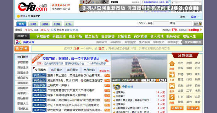
Task: Open 求职招聘 in the 热门版块 sidebar
Action: point(23,62)
